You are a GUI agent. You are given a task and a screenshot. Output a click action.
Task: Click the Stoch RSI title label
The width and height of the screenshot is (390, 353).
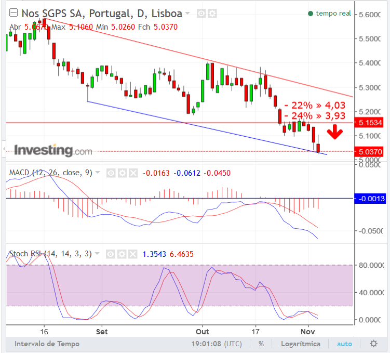50,254
